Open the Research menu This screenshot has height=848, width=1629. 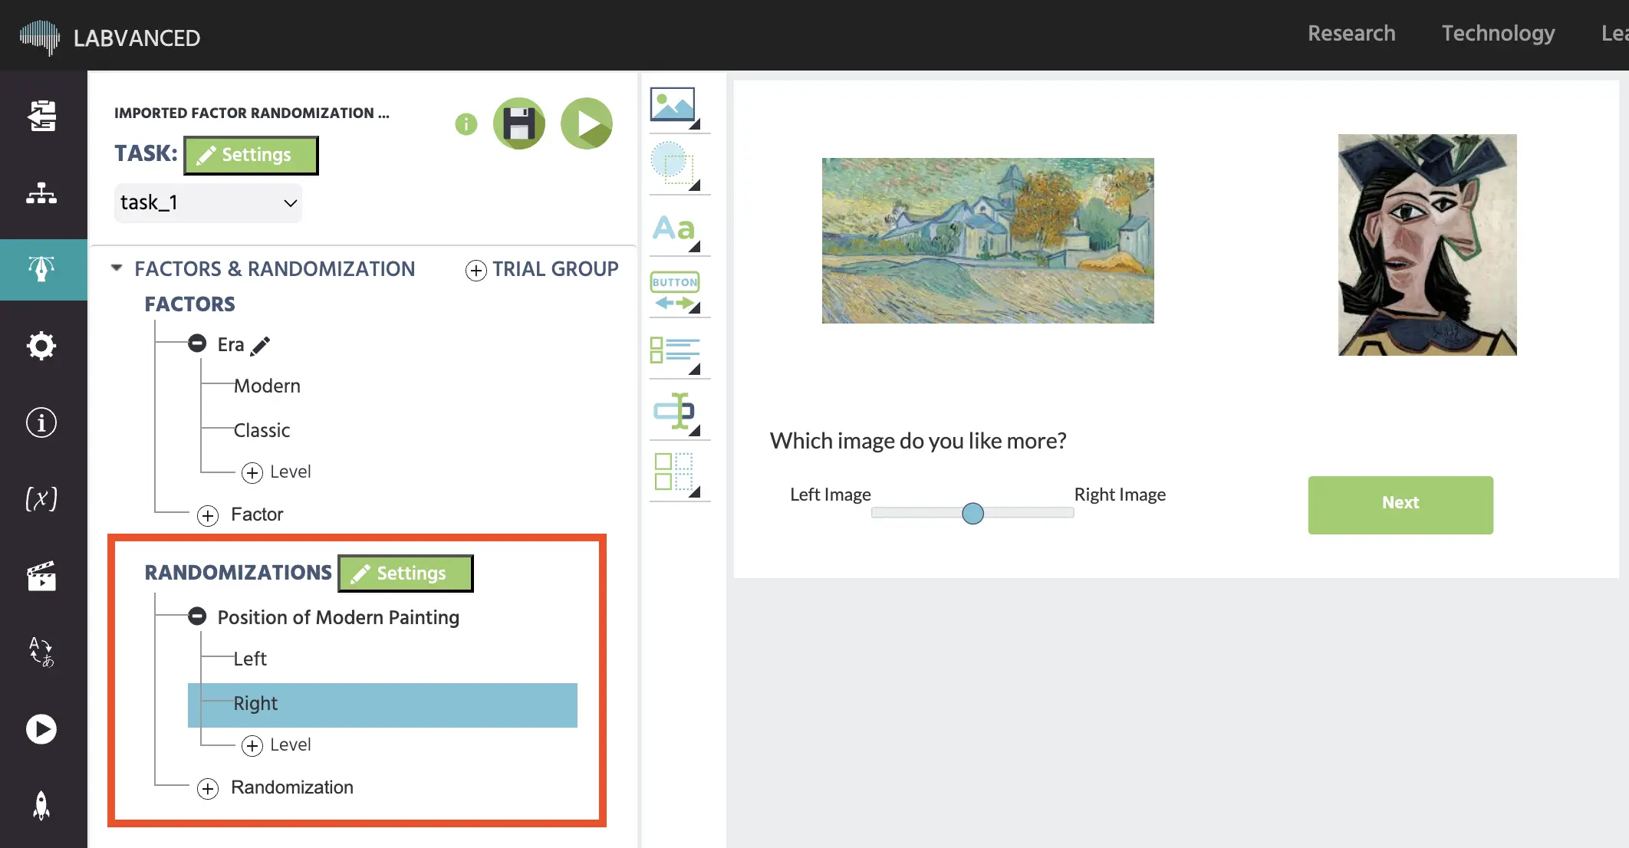(1351, 34)
